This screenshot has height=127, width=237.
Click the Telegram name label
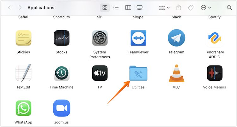tap(176, 52)
